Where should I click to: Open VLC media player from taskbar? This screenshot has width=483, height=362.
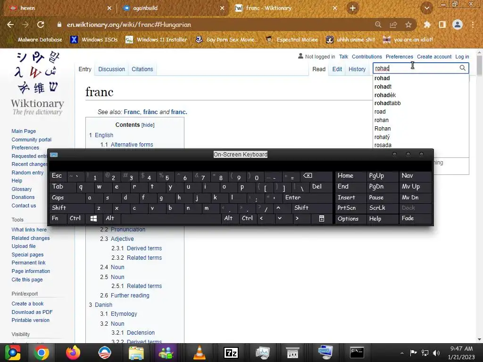pyautogui.click(x=200, y=353)
